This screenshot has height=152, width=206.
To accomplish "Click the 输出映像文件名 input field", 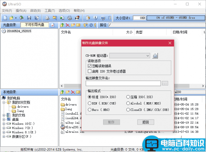I will click(123, 83).
